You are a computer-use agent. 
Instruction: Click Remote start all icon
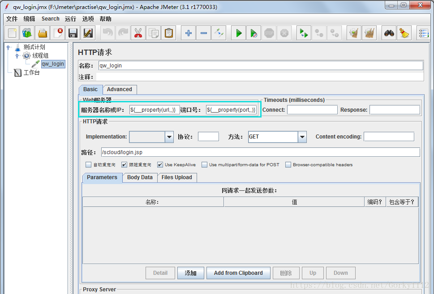point(304,34)
